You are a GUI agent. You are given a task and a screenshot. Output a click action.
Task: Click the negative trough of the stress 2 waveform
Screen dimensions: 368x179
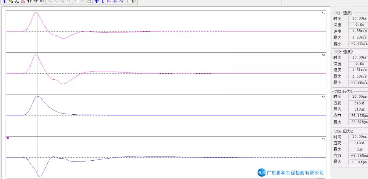(x=40, y=176)
